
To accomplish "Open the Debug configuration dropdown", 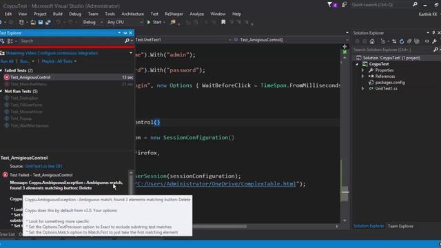I will tap(93, 22).
